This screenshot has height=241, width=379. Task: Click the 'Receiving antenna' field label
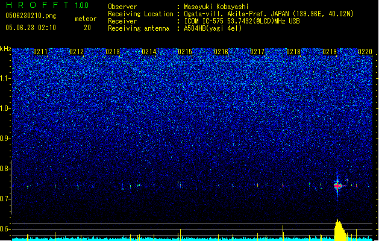pos(139,28)
